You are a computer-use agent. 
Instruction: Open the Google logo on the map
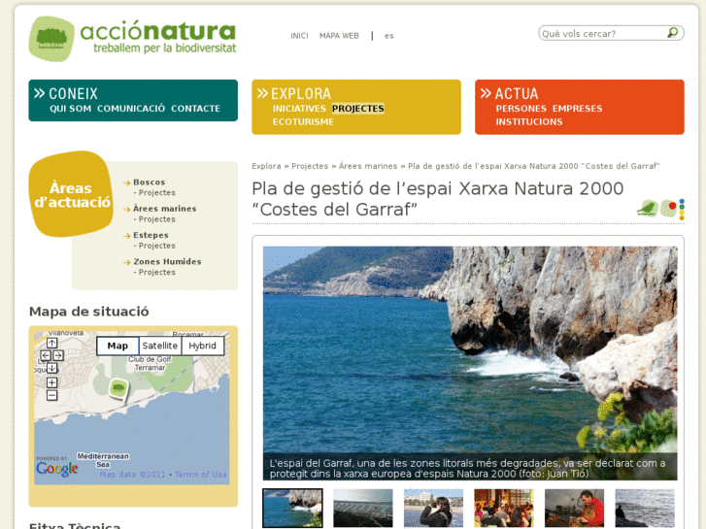click(56, 469)
